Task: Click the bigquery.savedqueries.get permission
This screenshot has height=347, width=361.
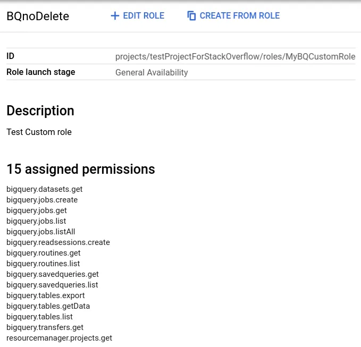Action: click(53, 274)
